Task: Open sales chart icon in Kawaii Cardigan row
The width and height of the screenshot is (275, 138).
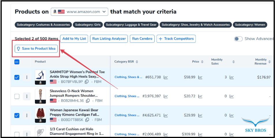Action: point(232,115)
